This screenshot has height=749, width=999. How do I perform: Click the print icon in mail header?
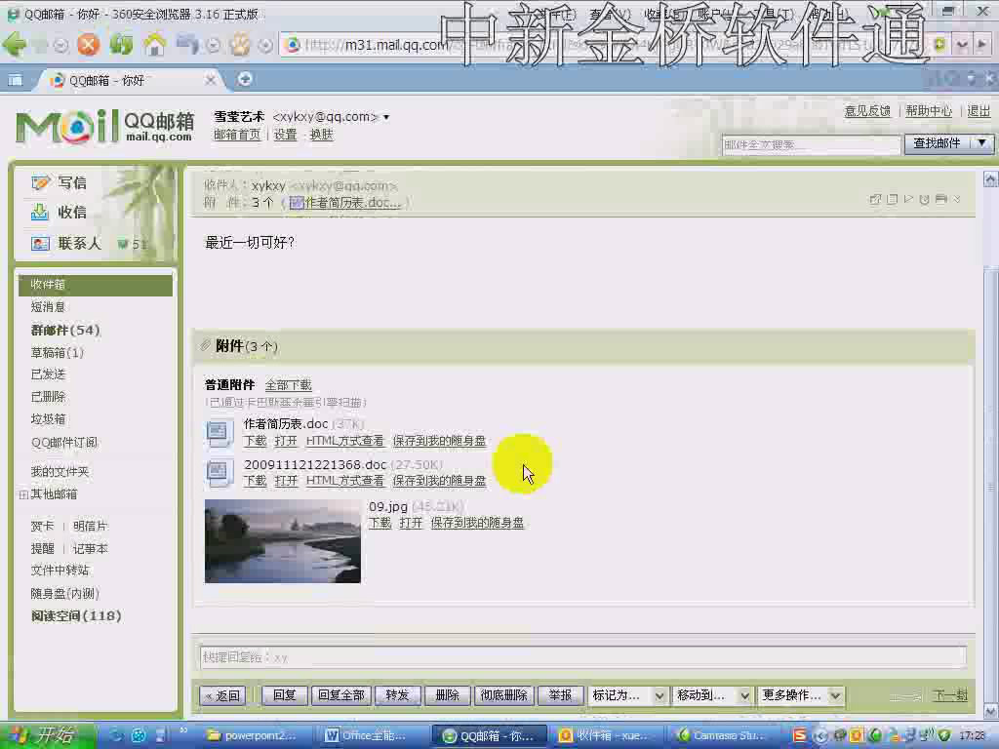click(941, 199)
